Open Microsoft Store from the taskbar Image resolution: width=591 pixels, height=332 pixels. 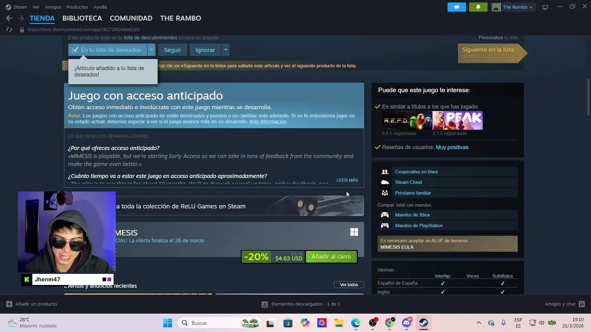(288, 323)
